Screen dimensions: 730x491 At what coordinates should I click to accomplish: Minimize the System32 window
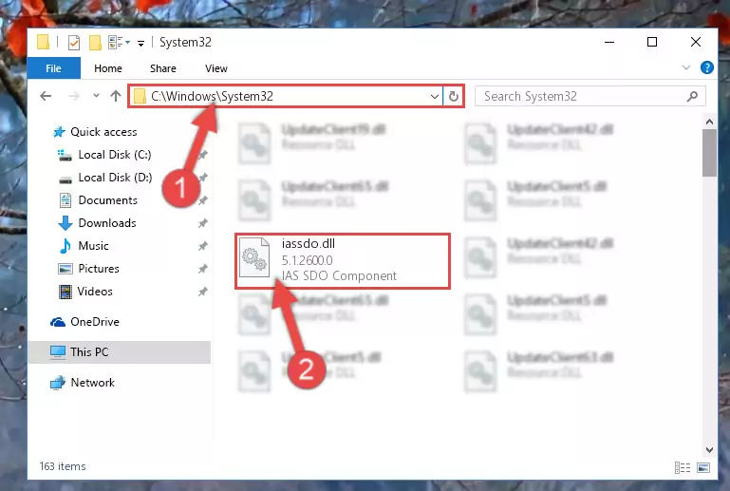point(609,43)
